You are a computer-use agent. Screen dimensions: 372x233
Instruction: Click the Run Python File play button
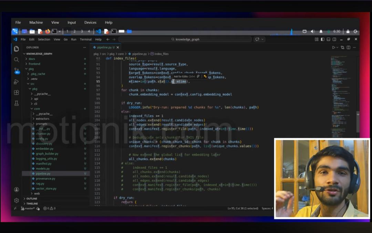[x=333, y=47]
